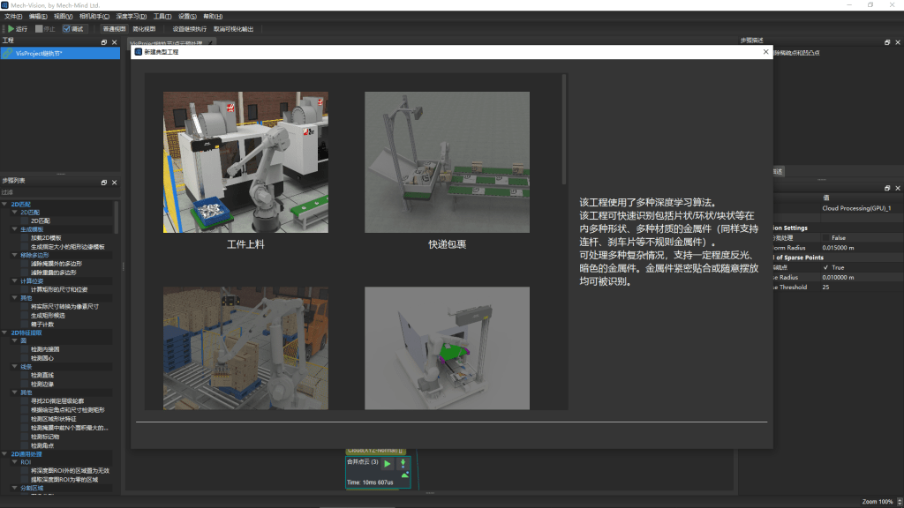
Task: Undock the step description (步骤描述) panel
Action: point(887,41)
